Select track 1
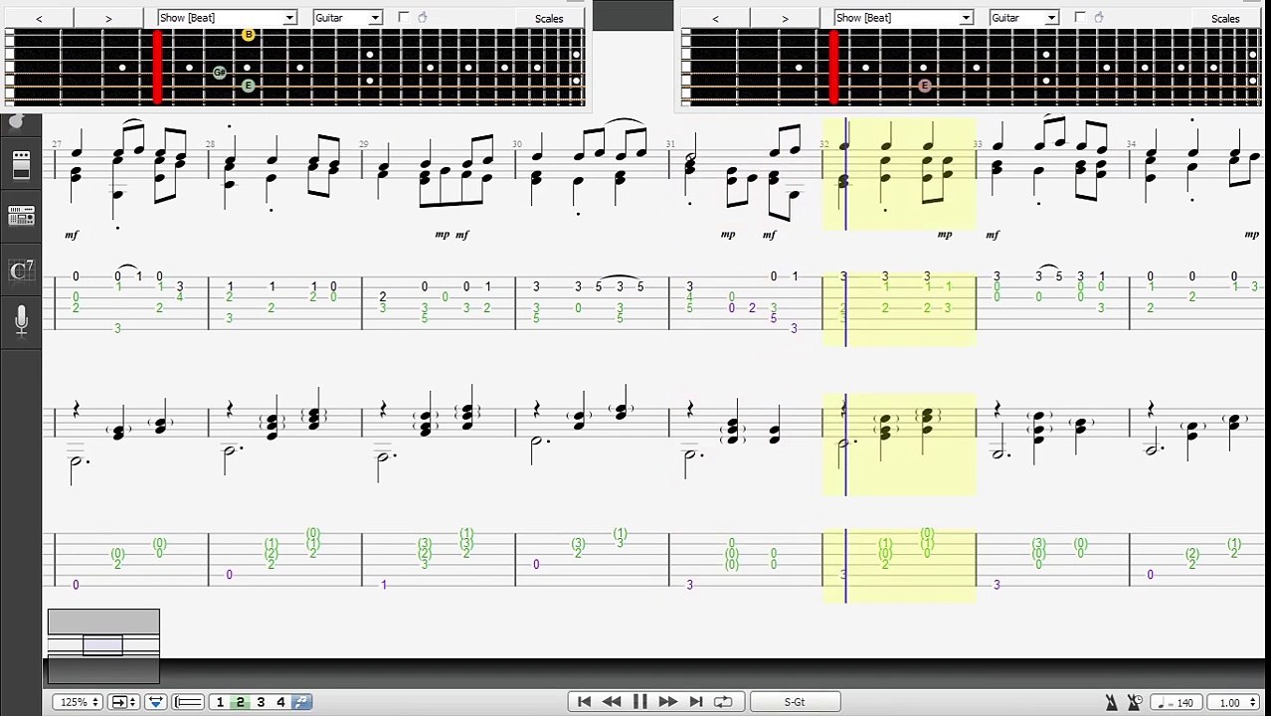Image resolution: width=1271 pixels, height=716 pixels. click(220, 702)
